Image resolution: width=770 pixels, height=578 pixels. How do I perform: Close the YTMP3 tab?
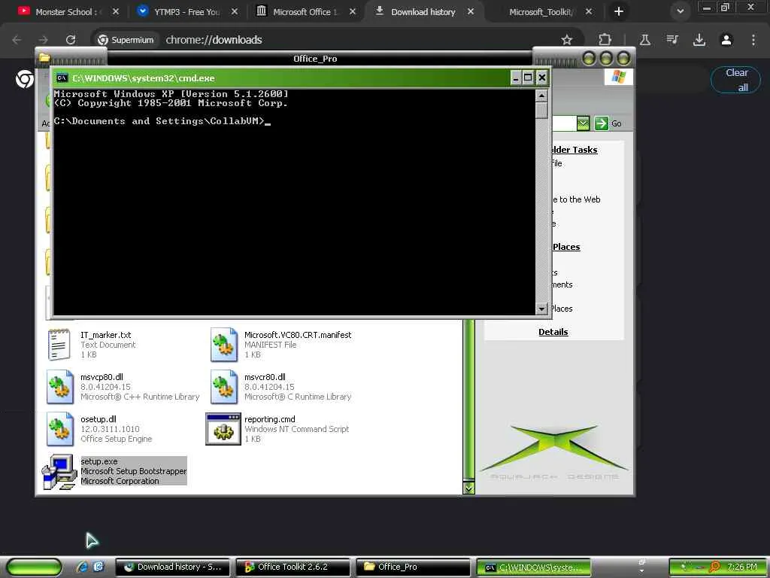[235, 11]
